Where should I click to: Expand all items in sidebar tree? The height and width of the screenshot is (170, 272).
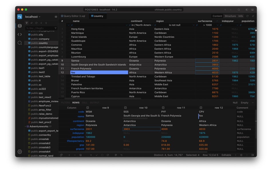(x=46, y=23)
